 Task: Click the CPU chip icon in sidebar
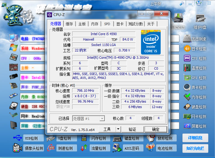tap(14, 57)
